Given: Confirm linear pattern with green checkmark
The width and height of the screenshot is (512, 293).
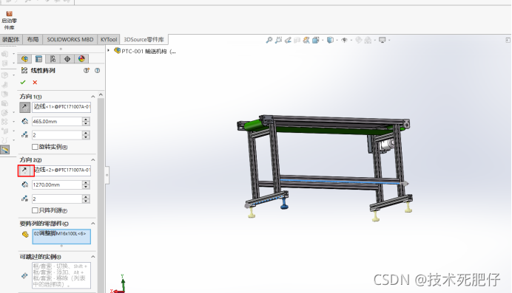Looking at the screenshot, I should point(23,83).
